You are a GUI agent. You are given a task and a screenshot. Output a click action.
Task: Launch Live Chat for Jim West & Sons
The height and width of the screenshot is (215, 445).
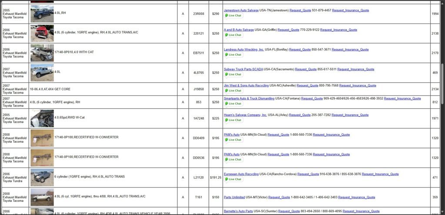coord(233,91)
